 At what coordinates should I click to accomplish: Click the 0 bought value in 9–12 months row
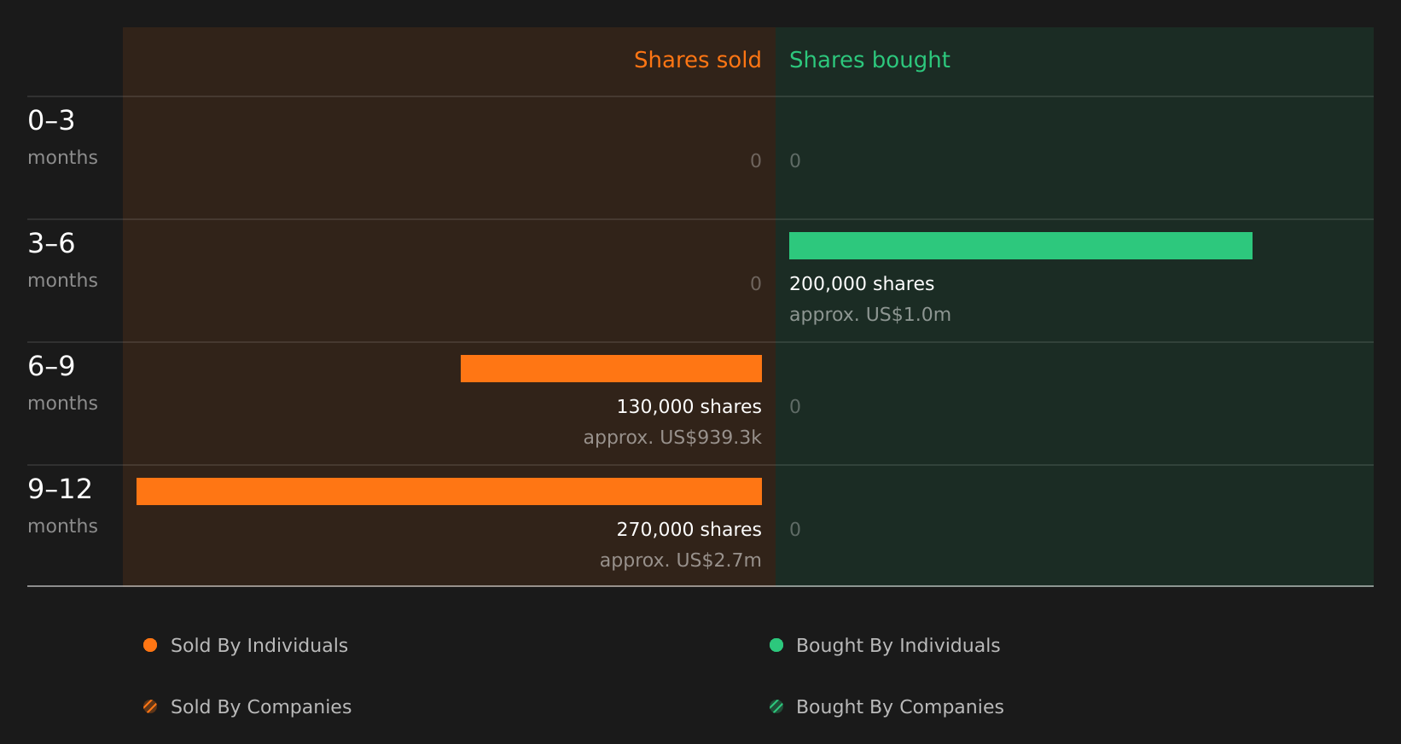coord(795,530)
